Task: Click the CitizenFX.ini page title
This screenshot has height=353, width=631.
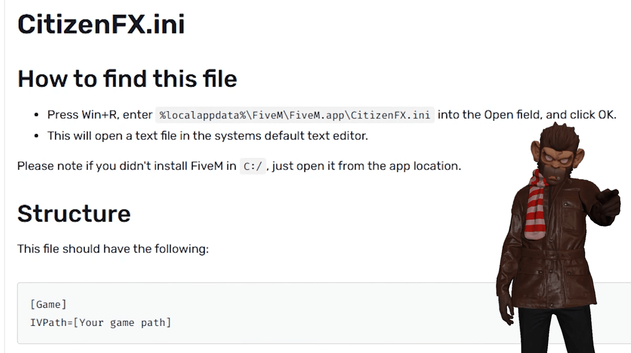Action: click(x=101, y=24)
